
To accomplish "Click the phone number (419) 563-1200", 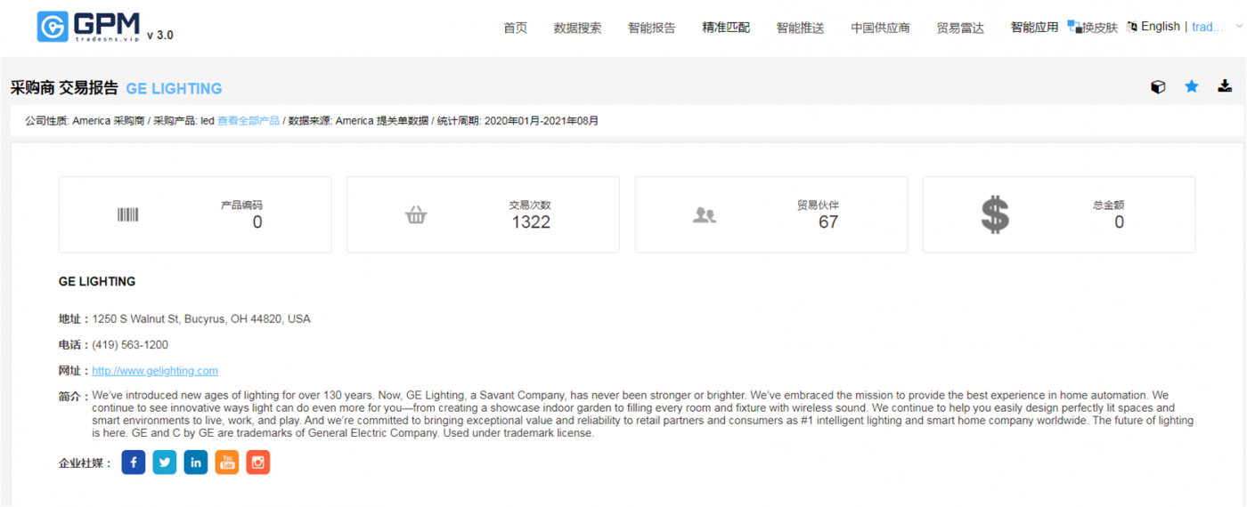I will [x=130, y=345].
